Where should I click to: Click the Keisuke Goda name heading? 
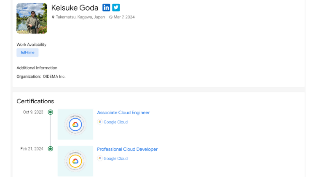75,8
